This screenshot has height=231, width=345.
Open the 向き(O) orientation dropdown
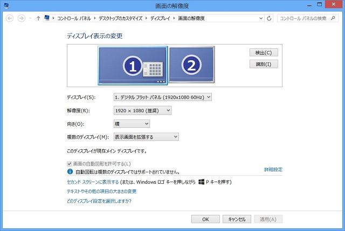pos(132,124)
